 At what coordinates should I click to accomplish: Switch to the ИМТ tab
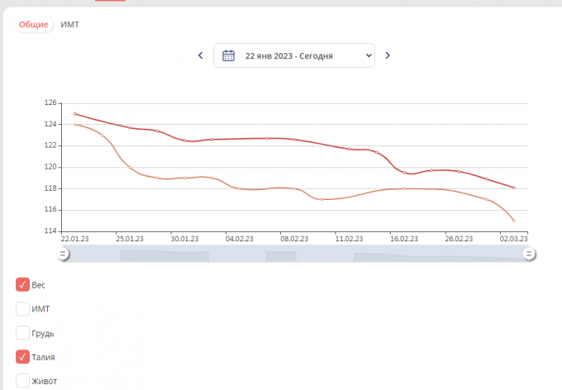(70, 25)
